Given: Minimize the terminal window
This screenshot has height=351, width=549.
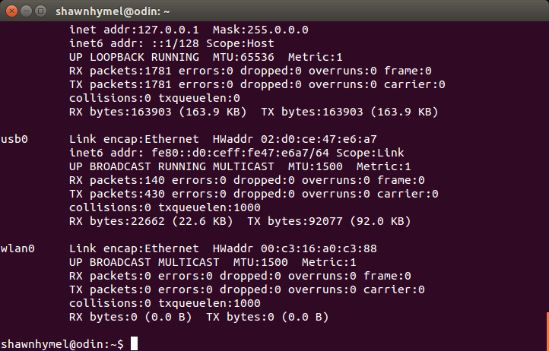Looking at the screenshot, I should (27, 11).
